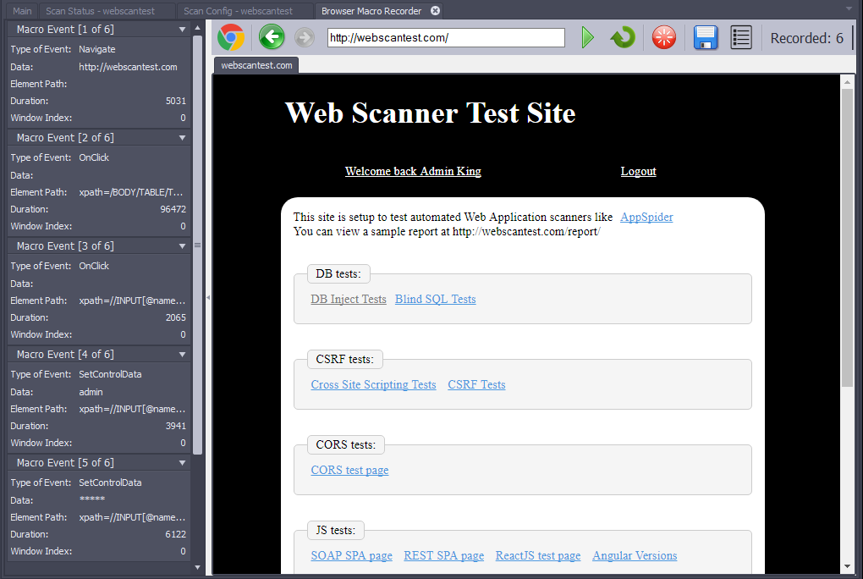863x579 pixels.
Task: Click the URL address field
Action: [x=446, y=37]
